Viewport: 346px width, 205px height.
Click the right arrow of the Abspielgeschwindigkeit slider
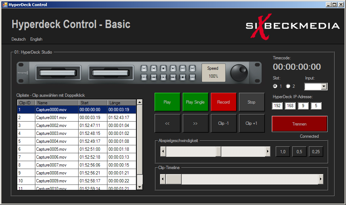(267, 151)
